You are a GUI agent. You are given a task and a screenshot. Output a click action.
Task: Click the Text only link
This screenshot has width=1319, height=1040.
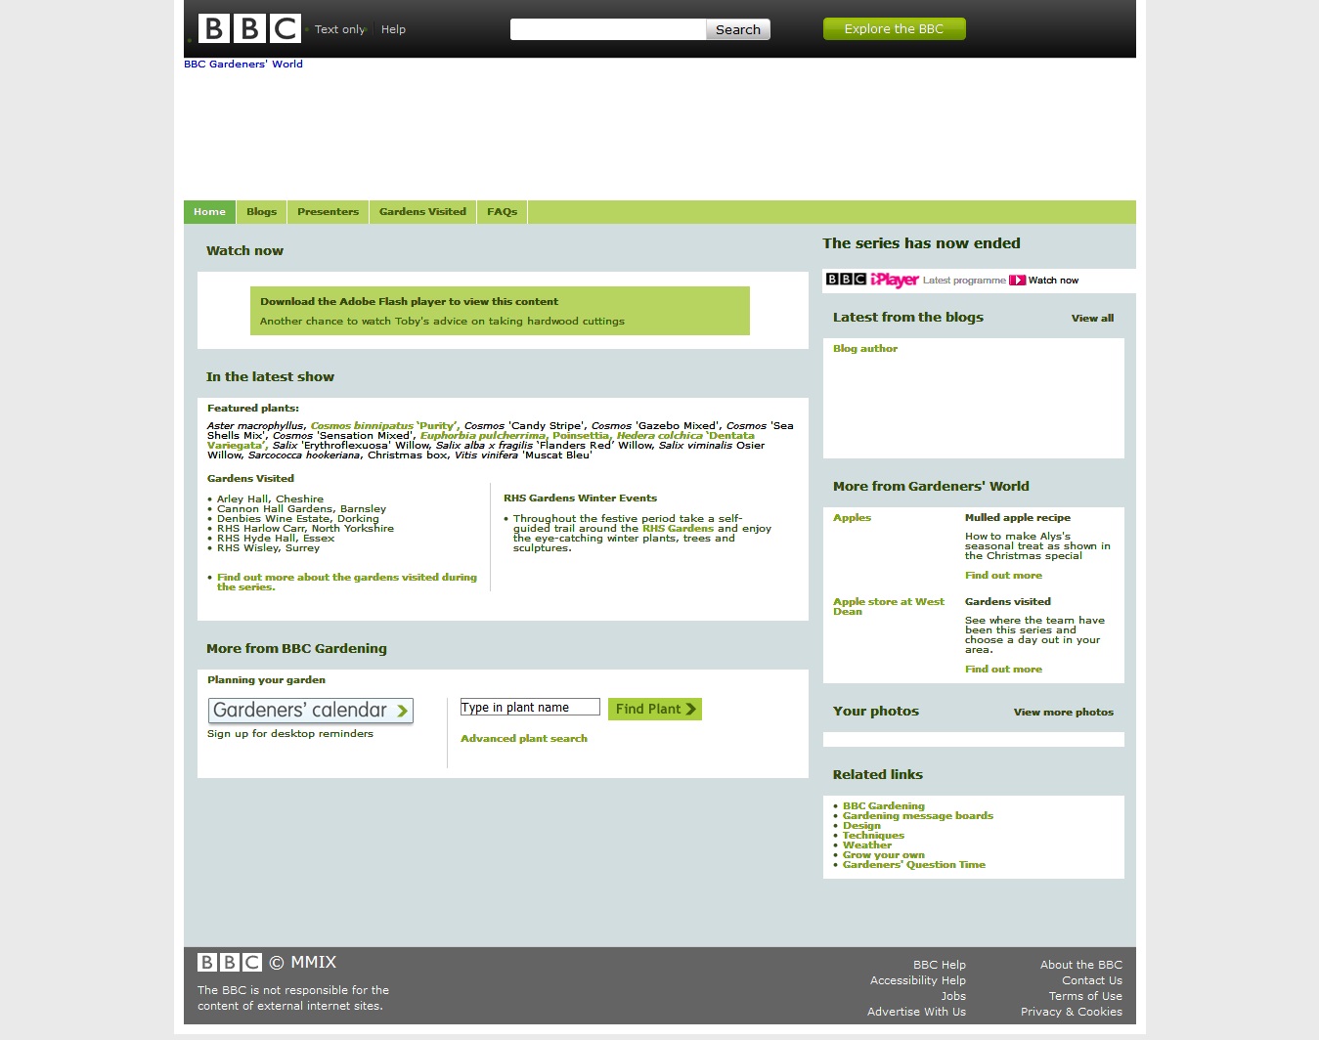coord(339,29)
